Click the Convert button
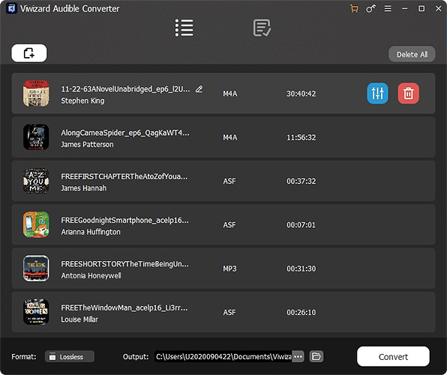Image resolution: width=447 pixels, height=375 pixels. 393,356
